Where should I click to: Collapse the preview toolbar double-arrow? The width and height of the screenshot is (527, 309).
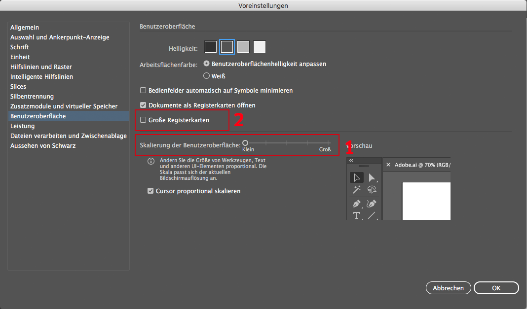click(351, 160)
